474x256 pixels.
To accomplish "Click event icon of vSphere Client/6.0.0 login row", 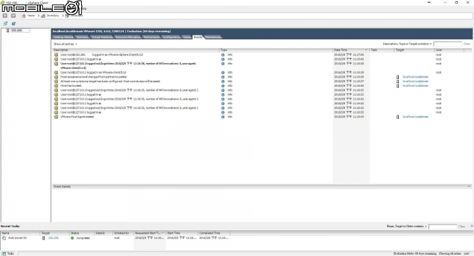I will click(x=56, y=55).
